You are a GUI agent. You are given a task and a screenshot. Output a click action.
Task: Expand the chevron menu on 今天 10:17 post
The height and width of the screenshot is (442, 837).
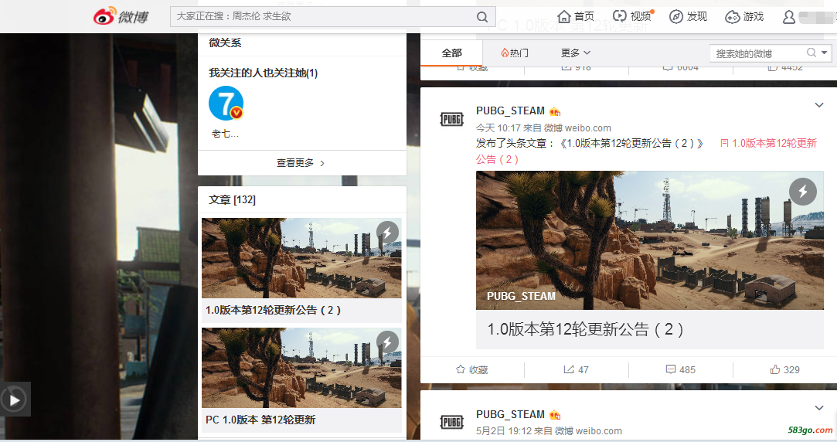(x=819, y=105)
